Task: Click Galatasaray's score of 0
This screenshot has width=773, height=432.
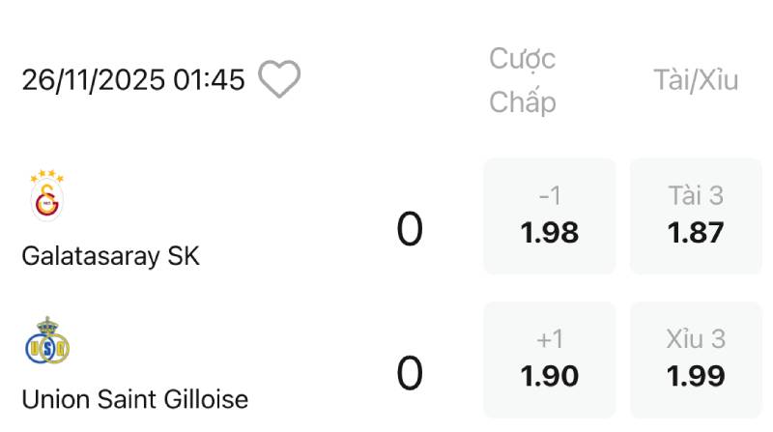Action: click(x=410, y=230)
